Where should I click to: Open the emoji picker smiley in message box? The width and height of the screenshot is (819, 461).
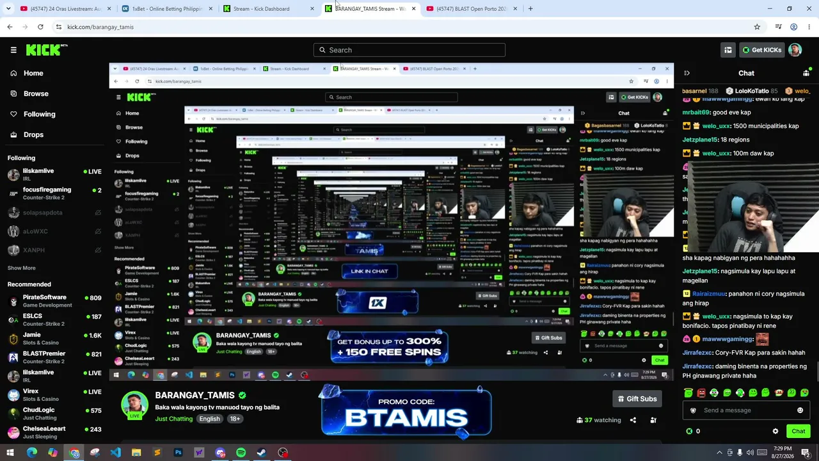pyautogui.click(x=800, y=410)
